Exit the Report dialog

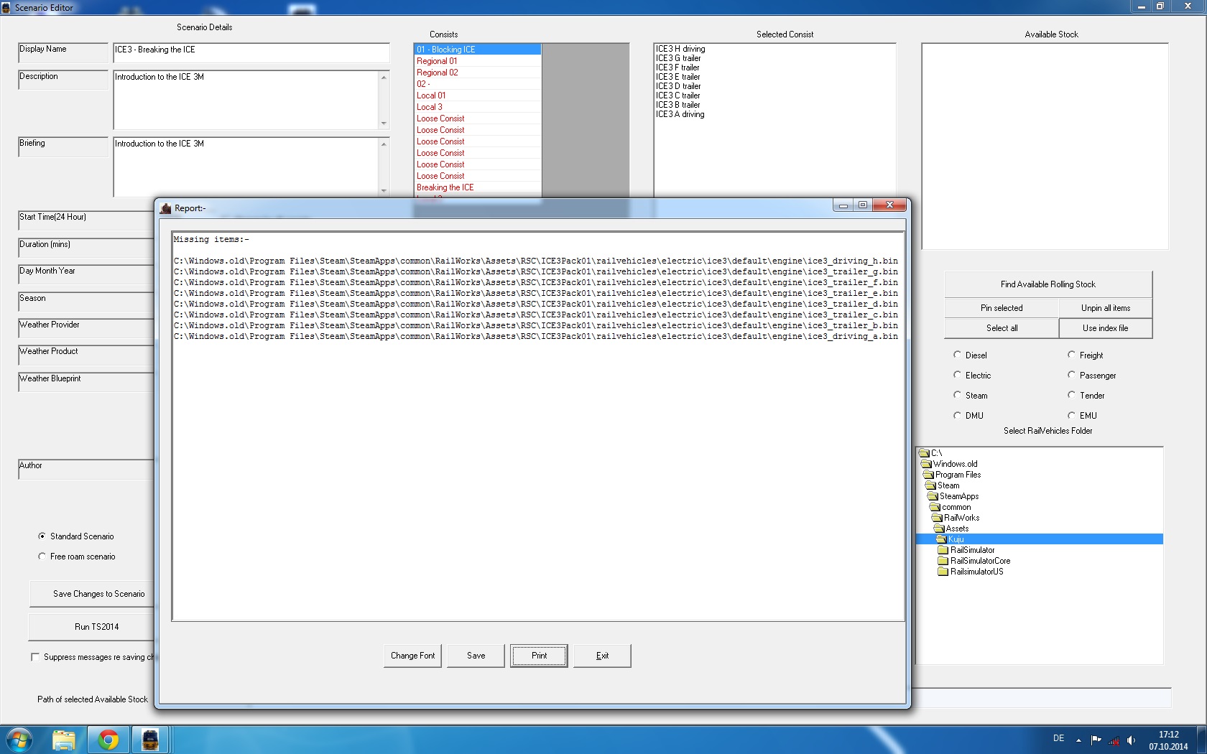click(x=602, y=656)
